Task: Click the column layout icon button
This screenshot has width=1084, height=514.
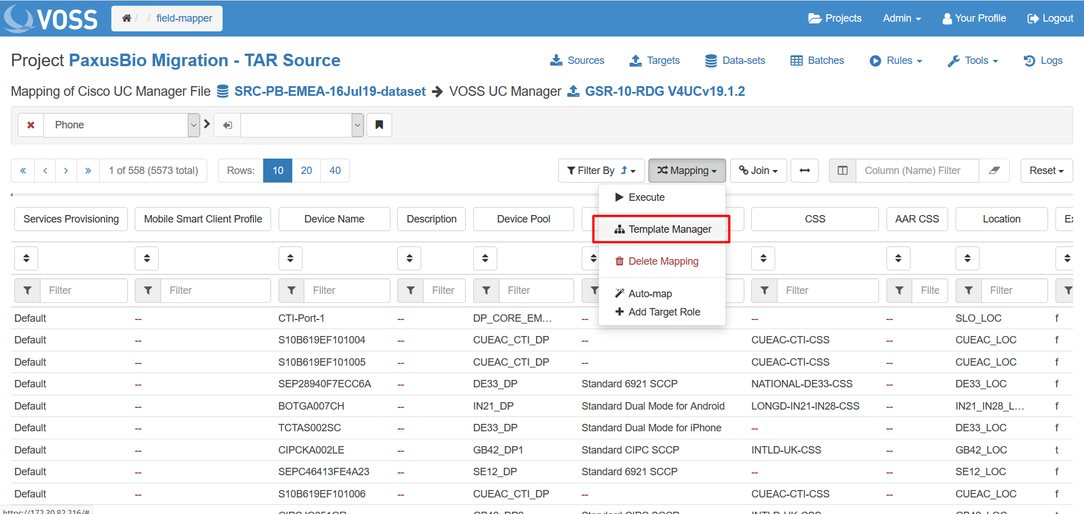Action: pyautogui.click(x=842, y=171)
